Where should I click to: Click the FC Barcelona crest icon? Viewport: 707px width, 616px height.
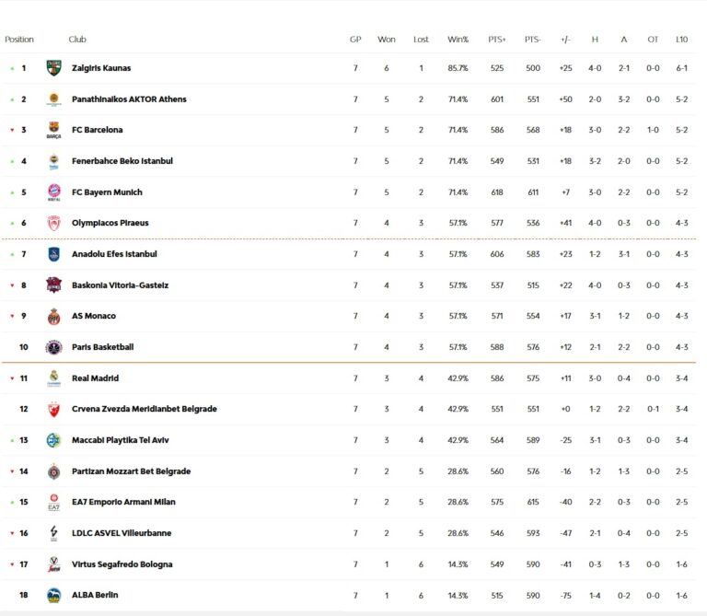click(54, 131)
